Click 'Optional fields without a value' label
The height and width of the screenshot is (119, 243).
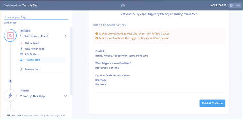[113, 75]
